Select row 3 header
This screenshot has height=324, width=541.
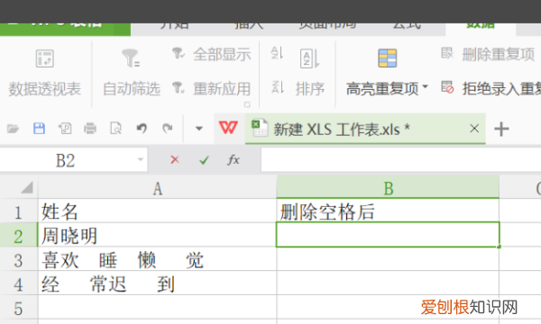[x=19, y=259]
